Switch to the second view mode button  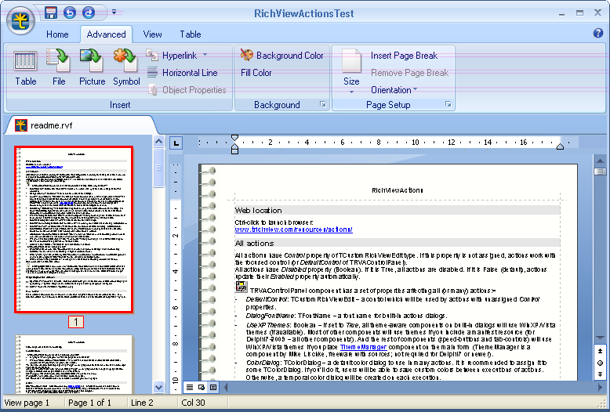click(x=202, y=387)
